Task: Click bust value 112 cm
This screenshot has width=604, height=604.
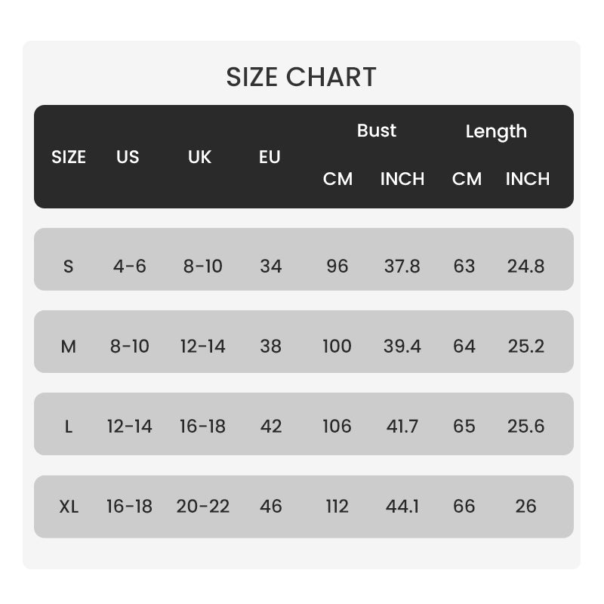Action: (x=337, y=507)
